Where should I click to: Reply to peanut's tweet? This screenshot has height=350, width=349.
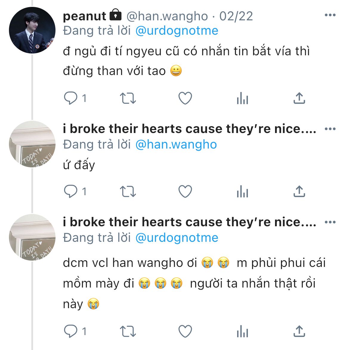click(x=71, y=98)
